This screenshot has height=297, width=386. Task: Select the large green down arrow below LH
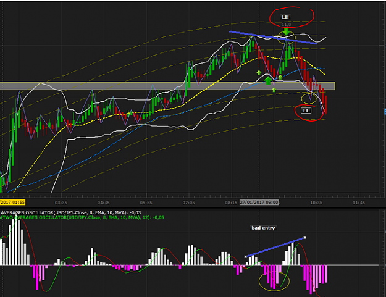click(286, 31)
